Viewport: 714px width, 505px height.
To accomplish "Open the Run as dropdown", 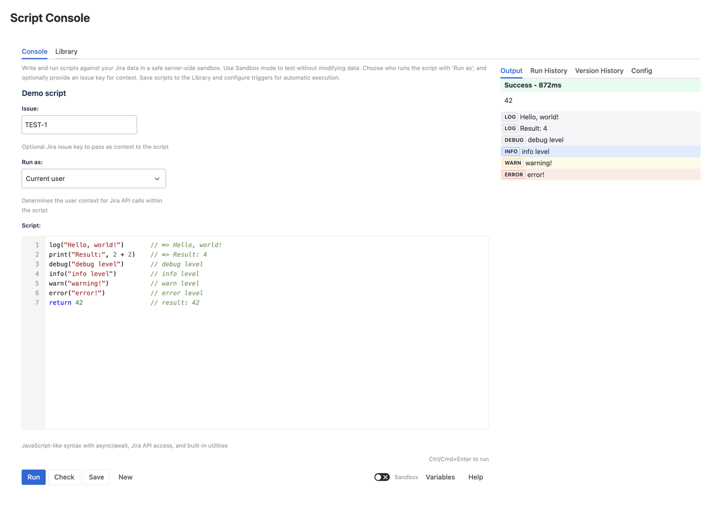I will (x=93, y=178).
